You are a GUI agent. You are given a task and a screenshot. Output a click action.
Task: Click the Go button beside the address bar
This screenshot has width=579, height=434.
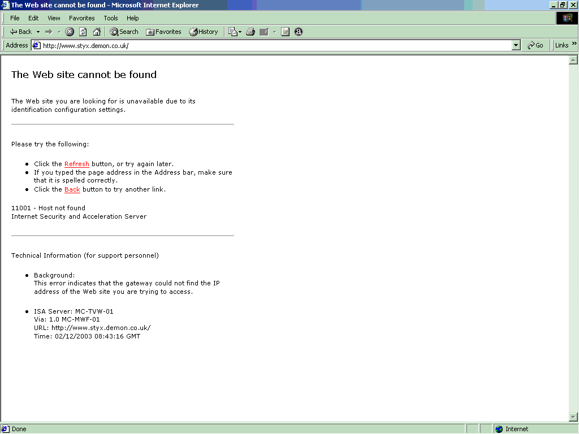535,45
